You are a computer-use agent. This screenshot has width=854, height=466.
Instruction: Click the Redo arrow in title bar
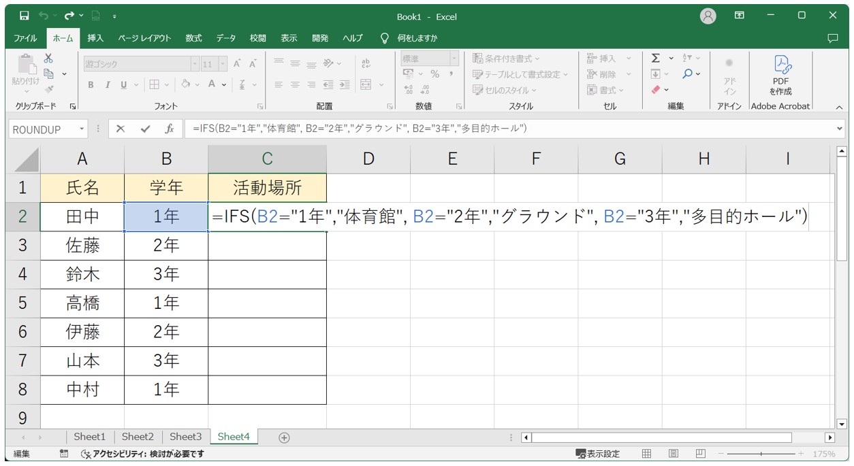pos(69,16)
